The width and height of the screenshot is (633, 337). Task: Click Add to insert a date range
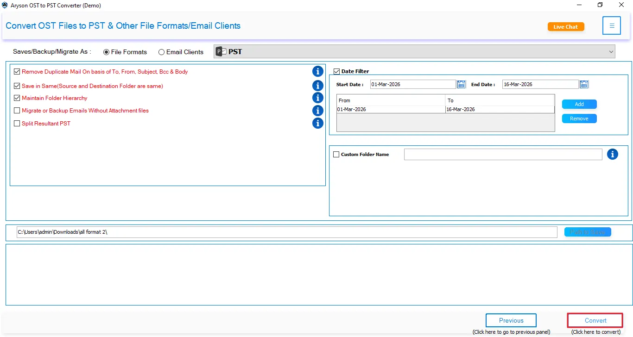579,104
